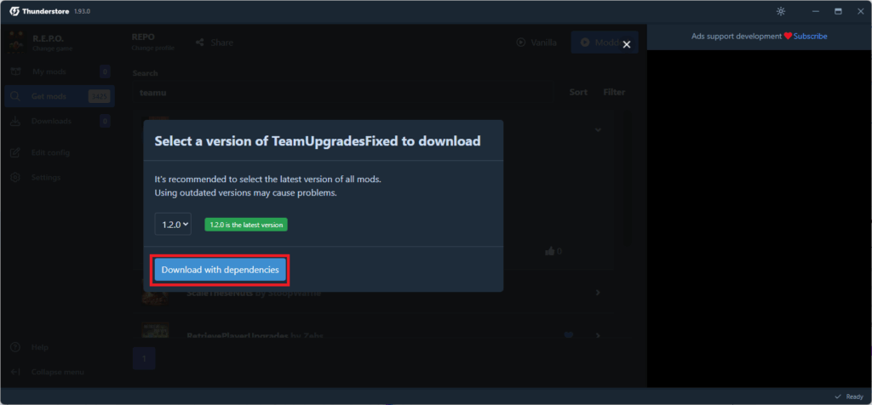Select page 1 in pagination
Viewport: 872px width, 405px height.
(144, 358)
